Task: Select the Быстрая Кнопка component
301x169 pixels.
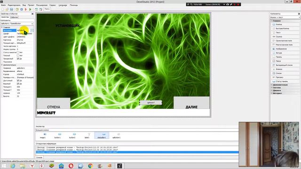Action: [285, 28]
